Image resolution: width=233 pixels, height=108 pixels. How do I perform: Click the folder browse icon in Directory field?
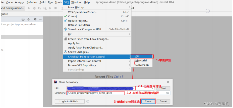tap(168, 93)
